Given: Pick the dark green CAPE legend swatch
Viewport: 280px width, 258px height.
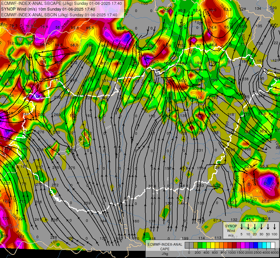Looking at the screenshot, I should coord(200,245).
